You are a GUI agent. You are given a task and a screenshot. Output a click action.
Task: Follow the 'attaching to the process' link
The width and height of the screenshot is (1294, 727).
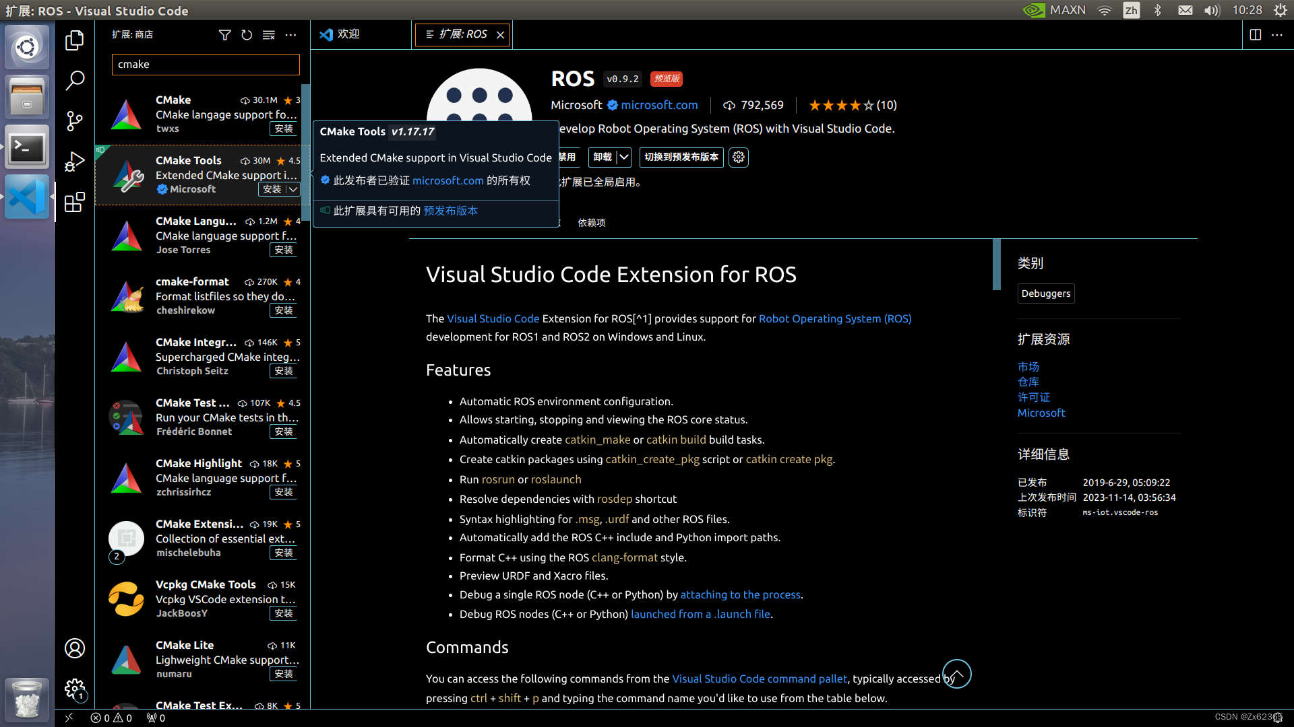[740, 594]
